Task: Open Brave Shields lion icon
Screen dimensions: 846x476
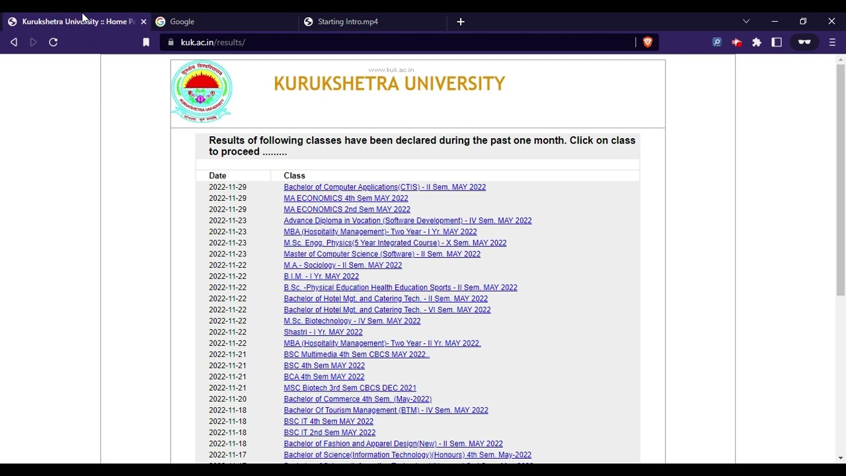Action: pyautogui.click(x=648, y=42)
